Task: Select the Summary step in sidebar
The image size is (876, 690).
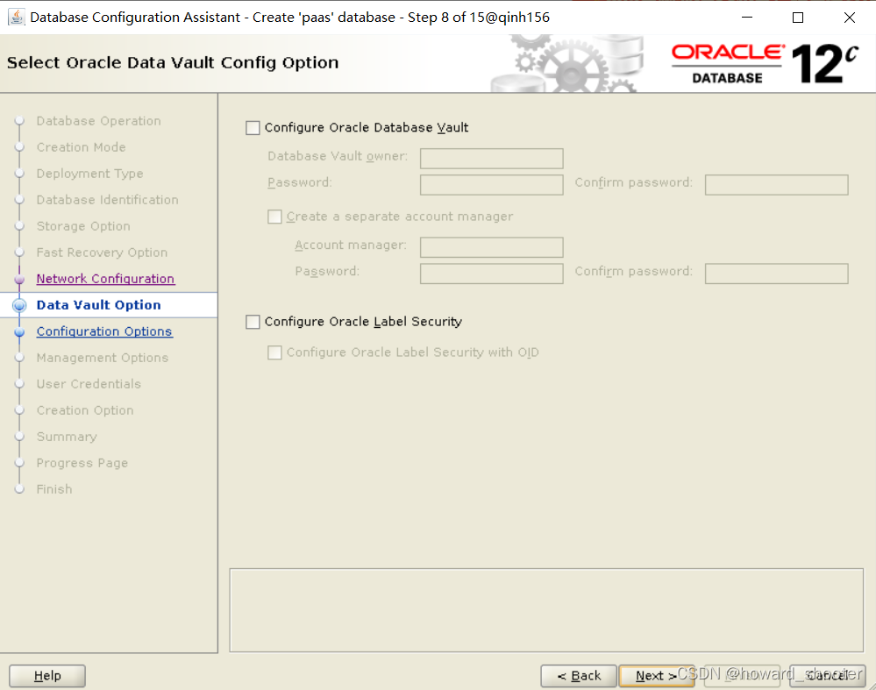Action: point(66,436)
